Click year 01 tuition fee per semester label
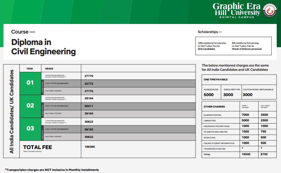This screenshot has width=281, height=173. point(56,76)
